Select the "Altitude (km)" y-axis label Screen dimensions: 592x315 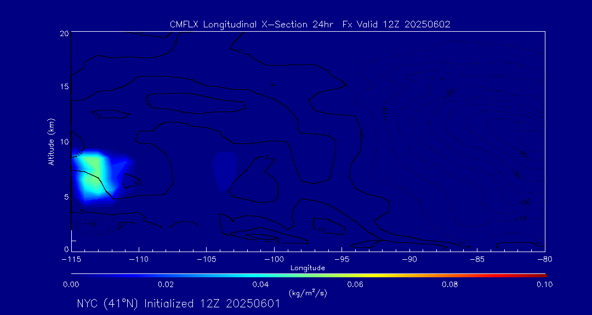click(51, 141)
